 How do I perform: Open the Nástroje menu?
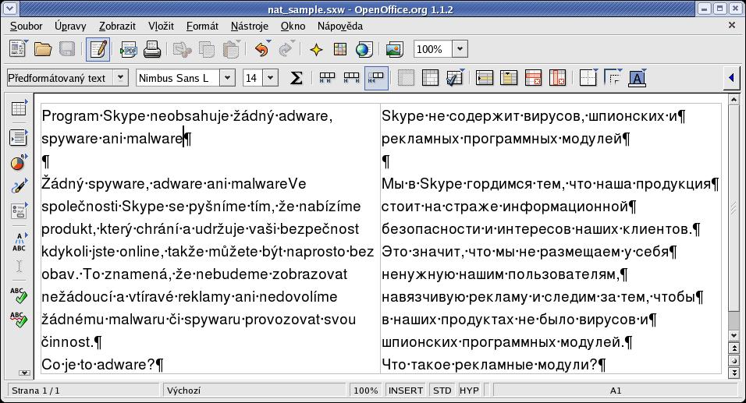249,27
